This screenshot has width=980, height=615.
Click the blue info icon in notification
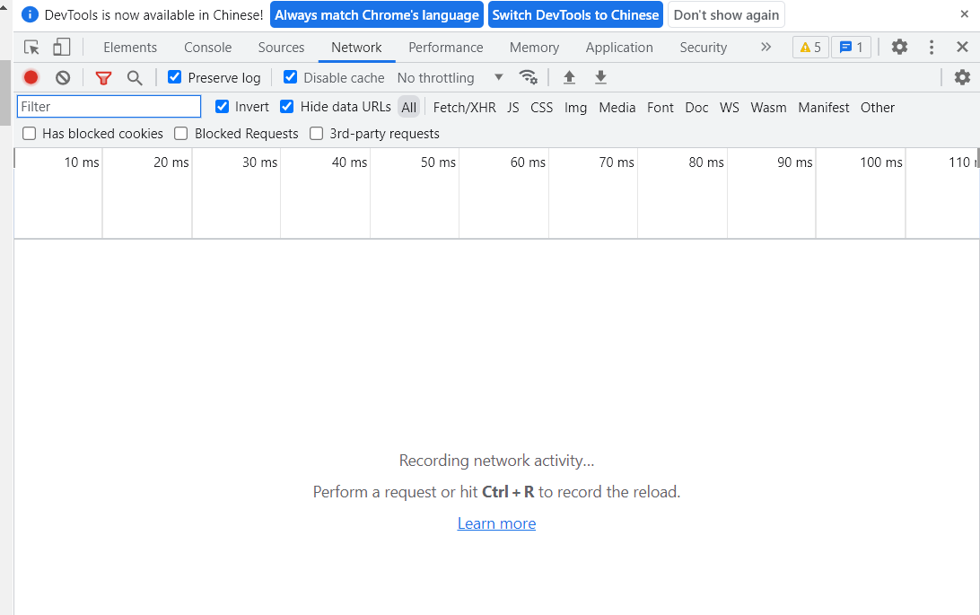click(x=30, y=14)
